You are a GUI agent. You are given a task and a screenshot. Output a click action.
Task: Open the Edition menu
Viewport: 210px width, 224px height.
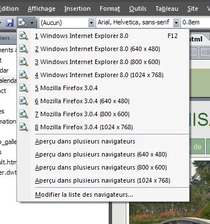pos(8,9)
